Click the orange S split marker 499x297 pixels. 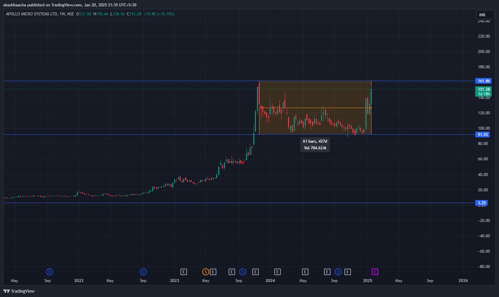click(205, 272)
